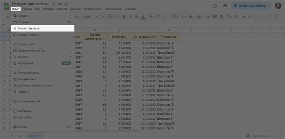
Task: Open version history clock icon
Action: (215, 6)
